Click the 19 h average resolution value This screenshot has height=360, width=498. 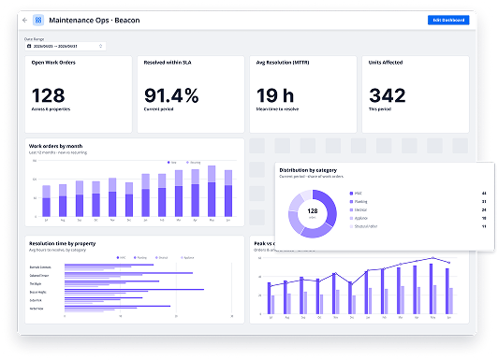tap(275, 95)
